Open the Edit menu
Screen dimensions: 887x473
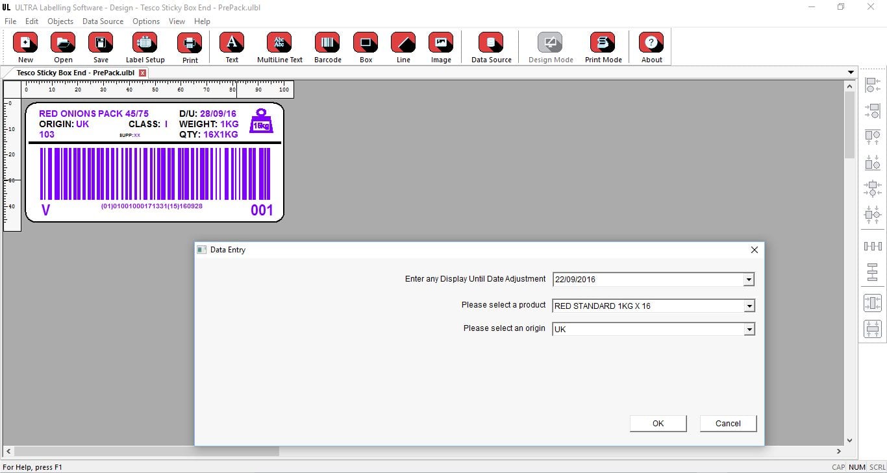(x=32, y=21)
